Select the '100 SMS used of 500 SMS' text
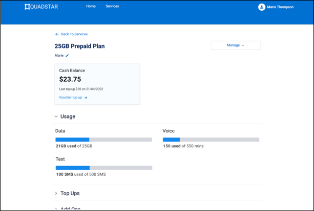The height and width of the screenshot is (211, 314). [x=81, y=174]
